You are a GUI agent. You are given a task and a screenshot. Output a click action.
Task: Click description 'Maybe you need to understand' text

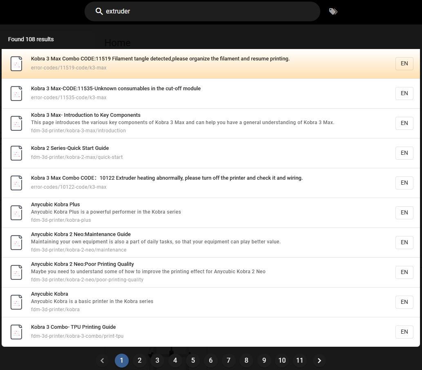pos(148,272)
